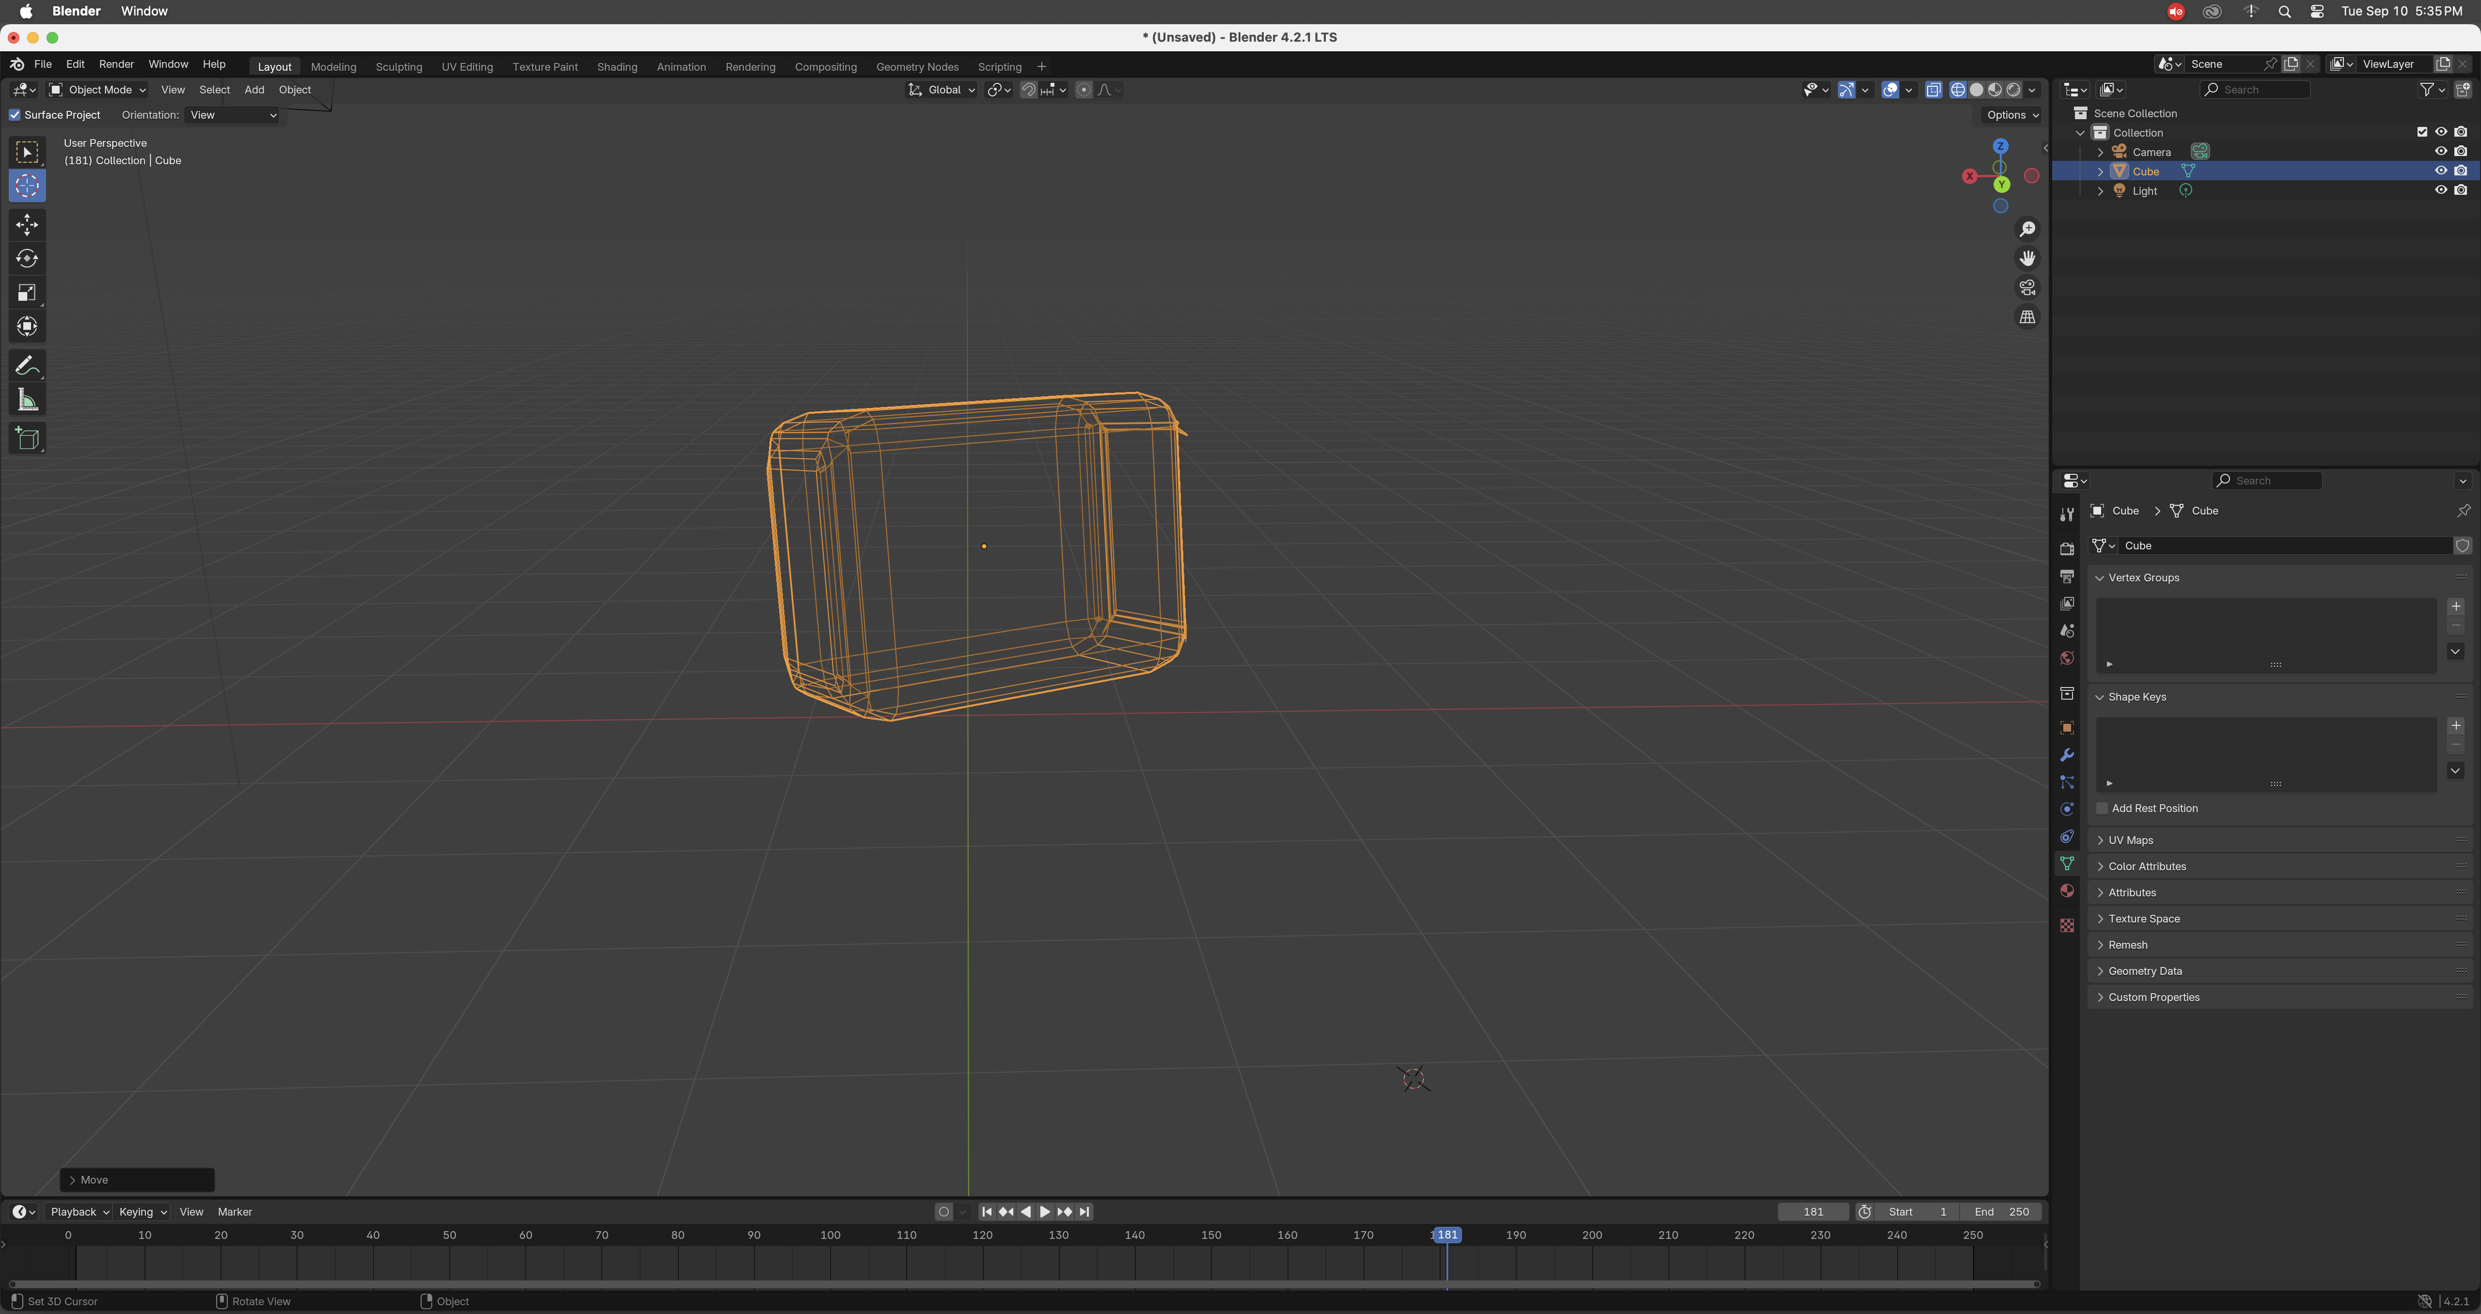Select the Scale tool

[27, 293]
